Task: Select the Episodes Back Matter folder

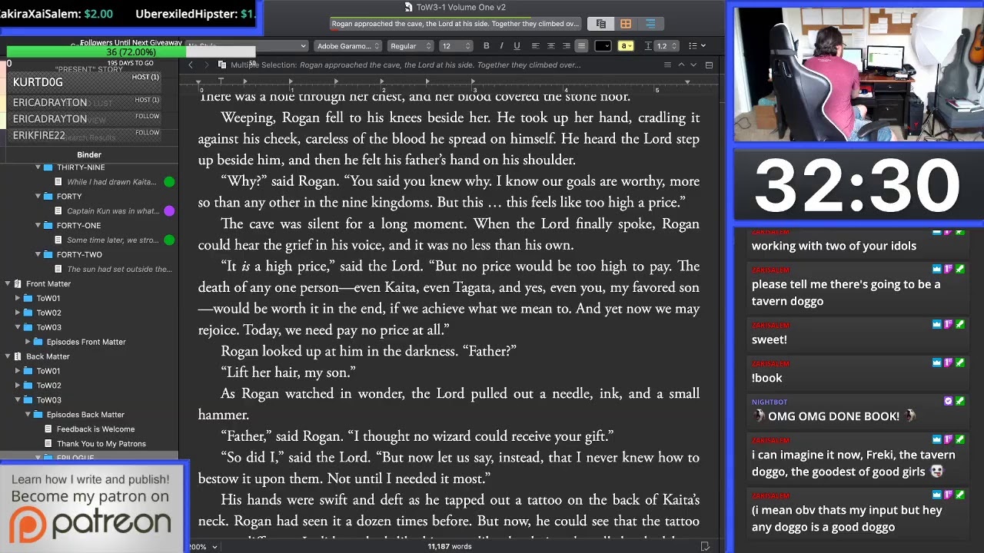Action: click(85, 415)
